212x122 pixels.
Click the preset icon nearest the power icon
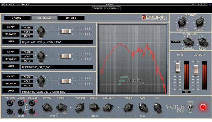click(x=204, y=5)
